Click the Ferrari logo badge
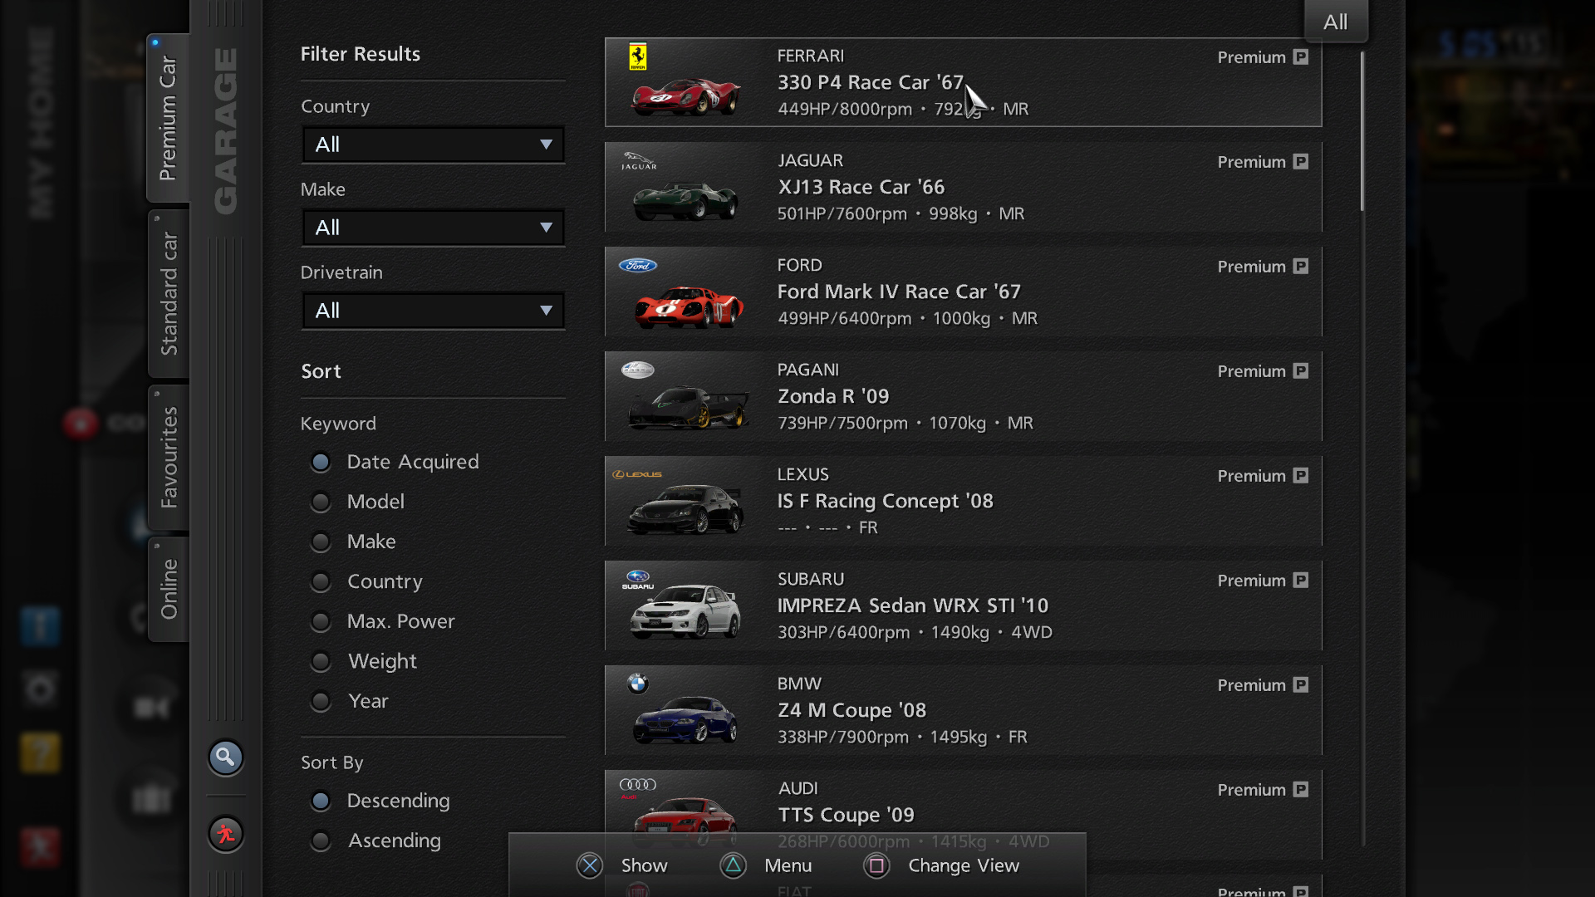 click(638, 57)
